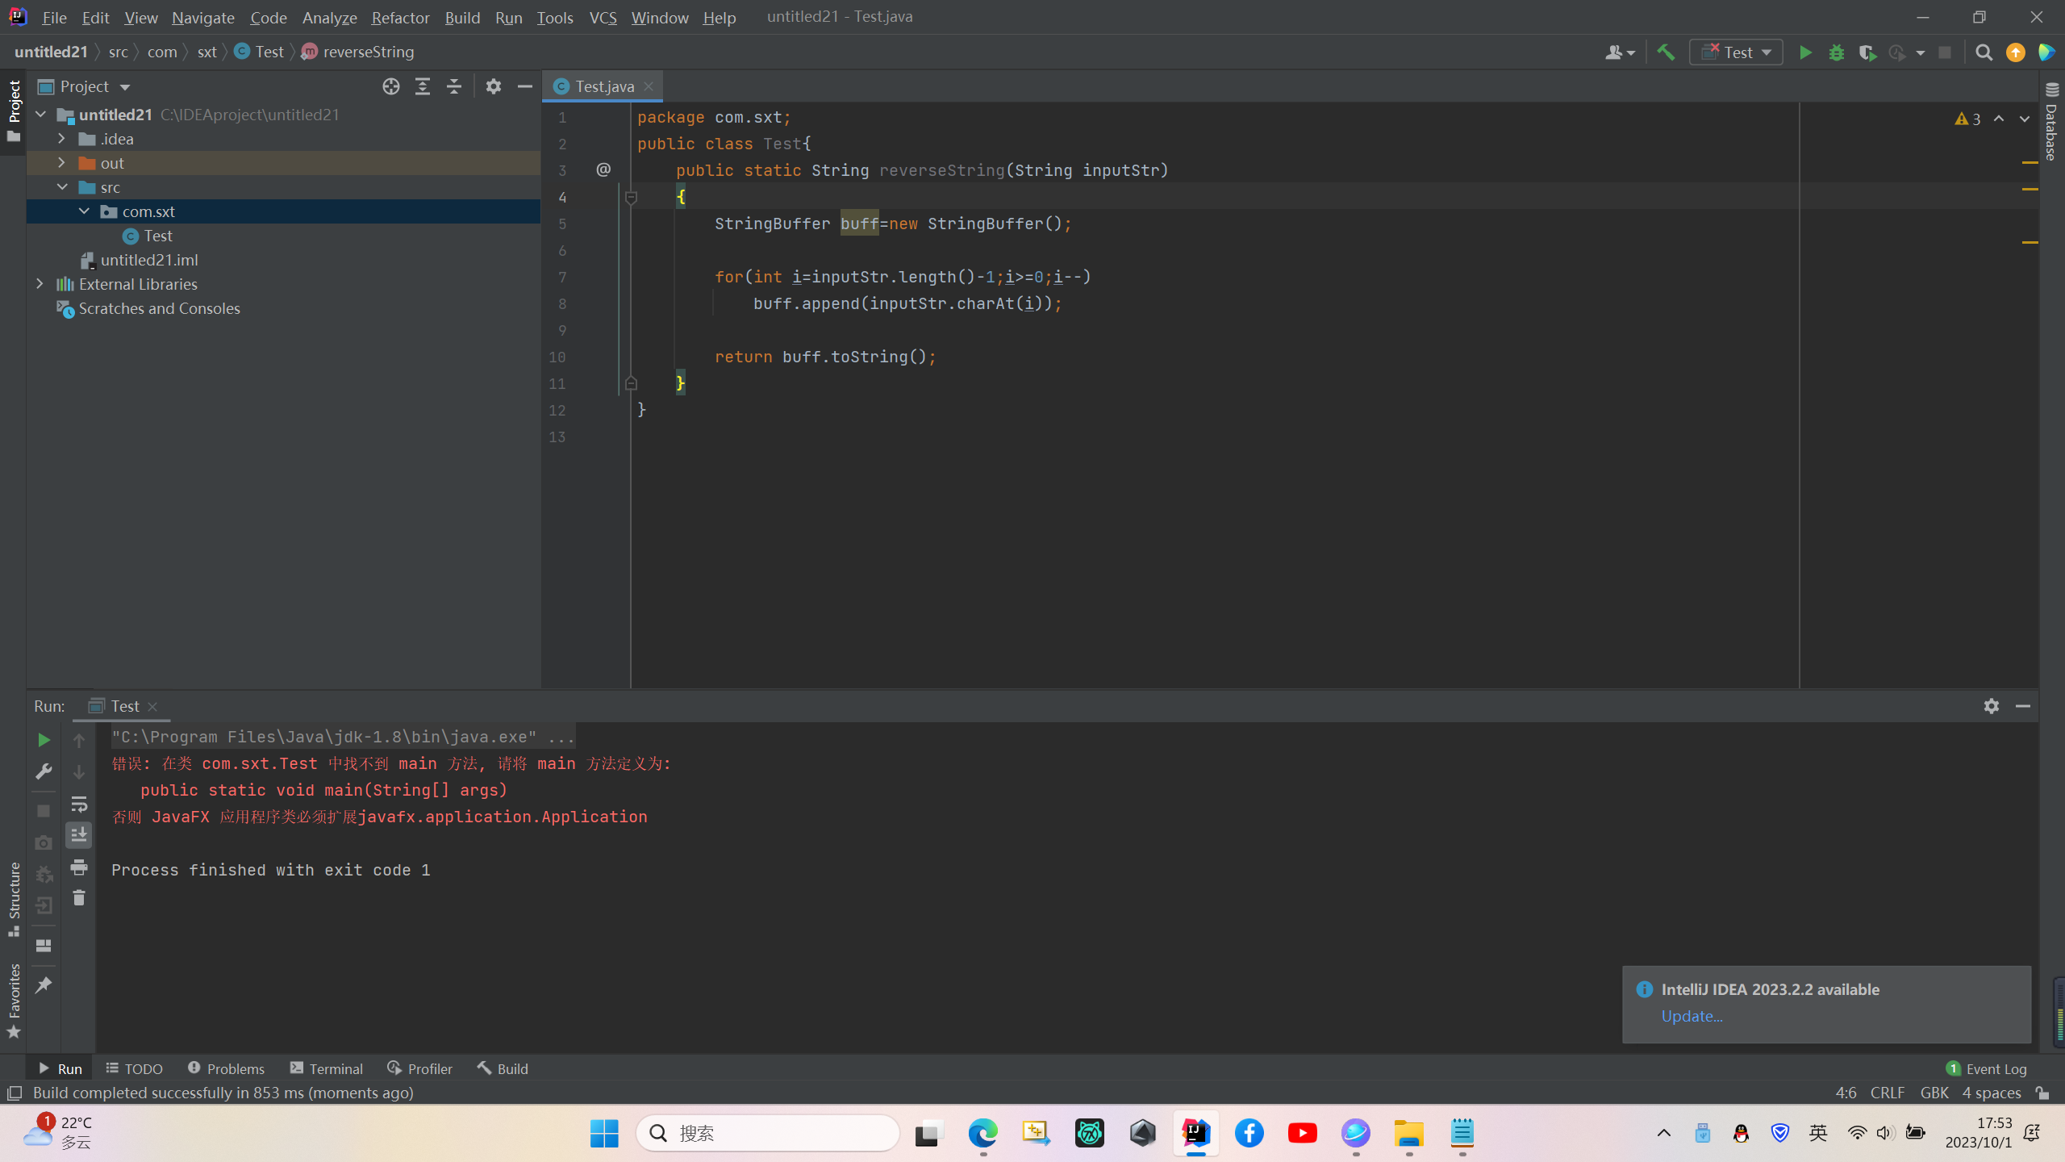
Task: Select opened file crosshair icon in Project panel
Action: (391, 86)
